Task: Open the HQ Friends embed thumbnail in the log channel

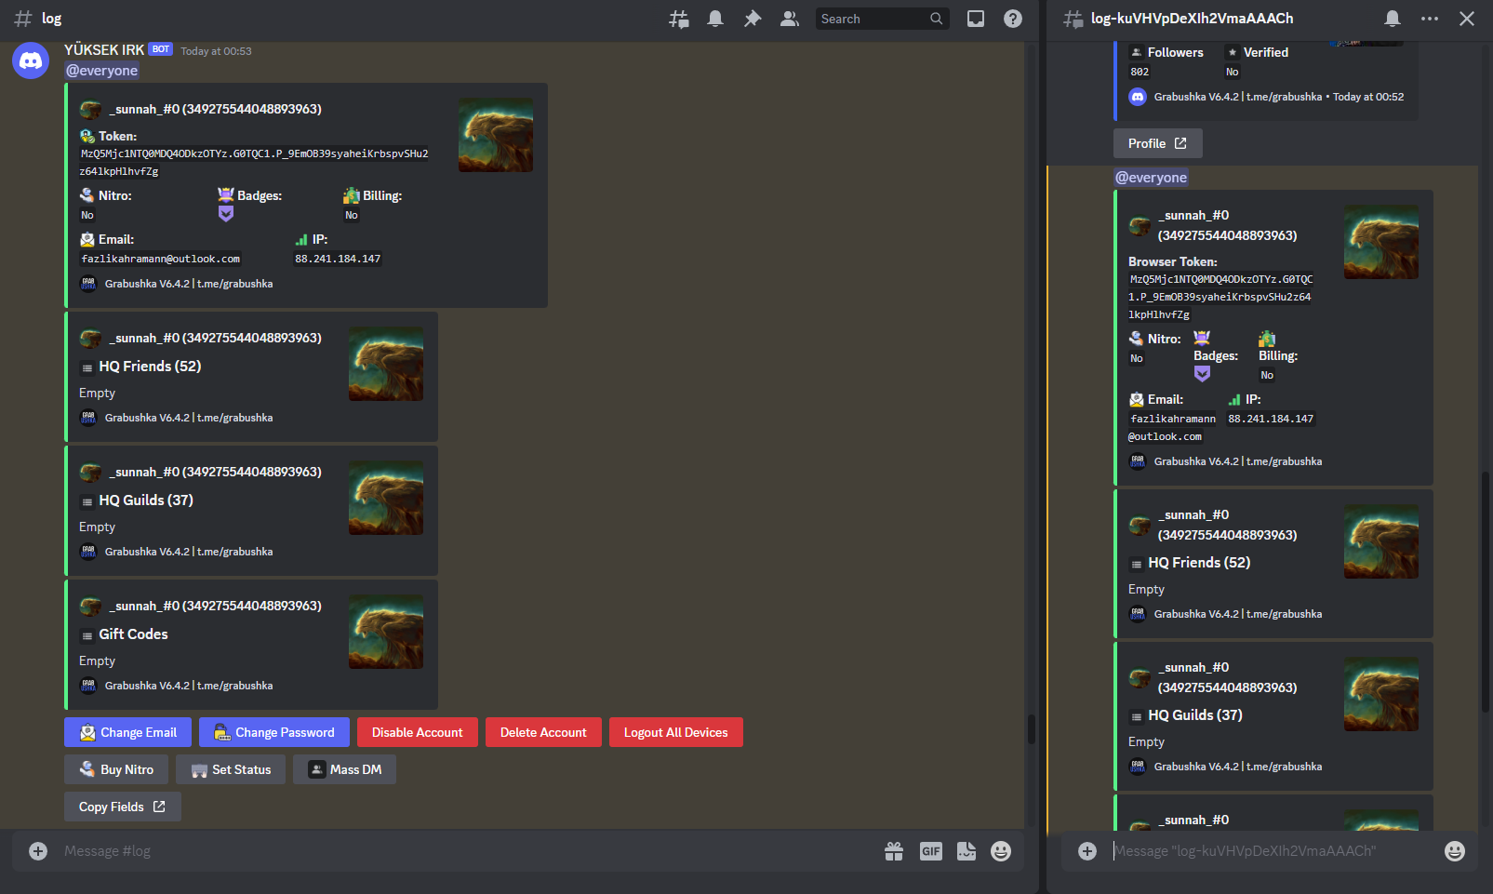Action: click(x=386, y=364)
